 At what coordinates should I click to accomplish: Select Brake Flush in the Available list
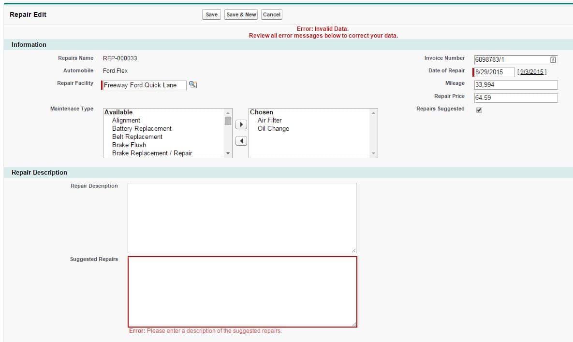point(129,145)
